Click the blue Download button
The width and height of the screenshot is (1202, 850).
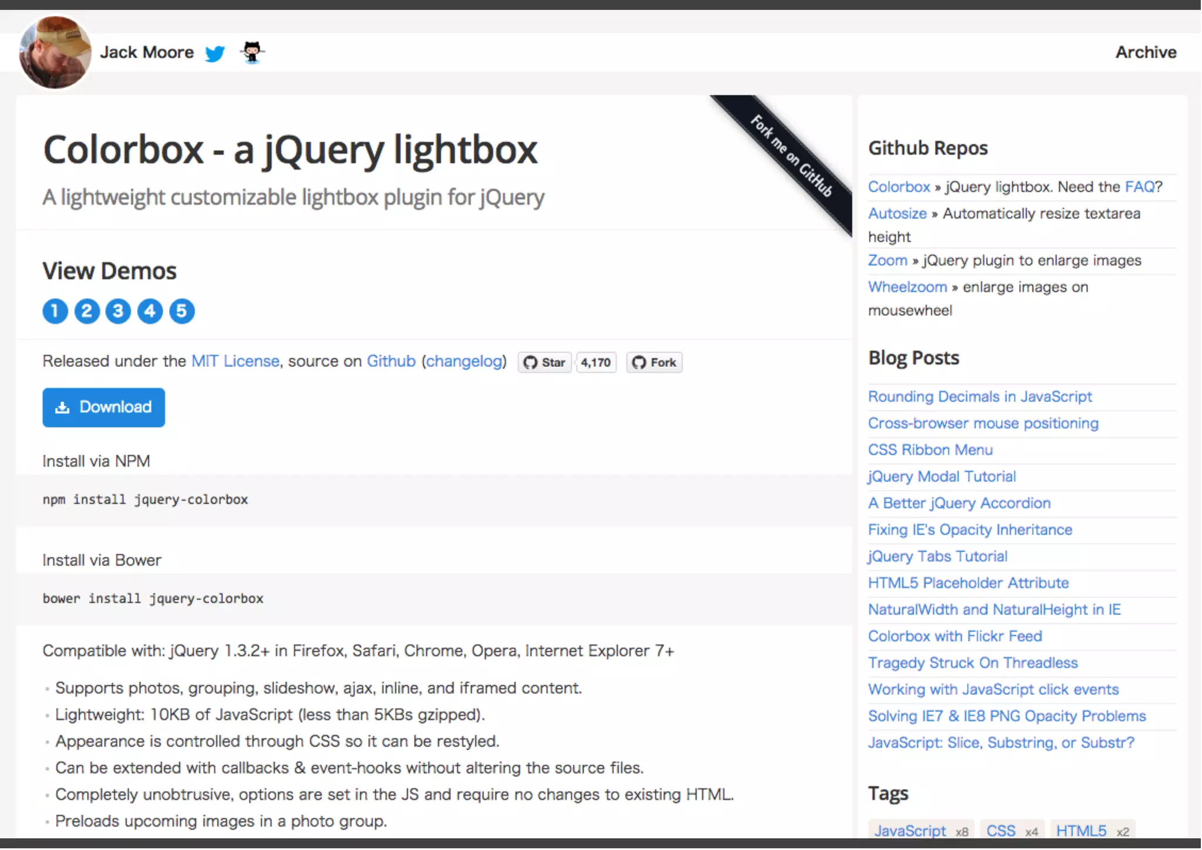[x=103, y=407]
